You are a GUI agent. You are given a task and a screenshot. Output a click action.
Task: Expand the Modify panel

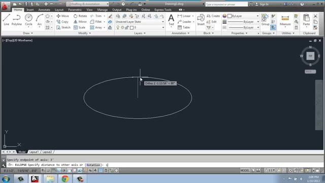(x=85, y=33)
